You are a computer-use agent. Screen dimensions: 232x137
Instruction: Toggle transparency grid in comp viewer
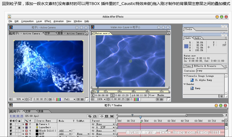82,99
